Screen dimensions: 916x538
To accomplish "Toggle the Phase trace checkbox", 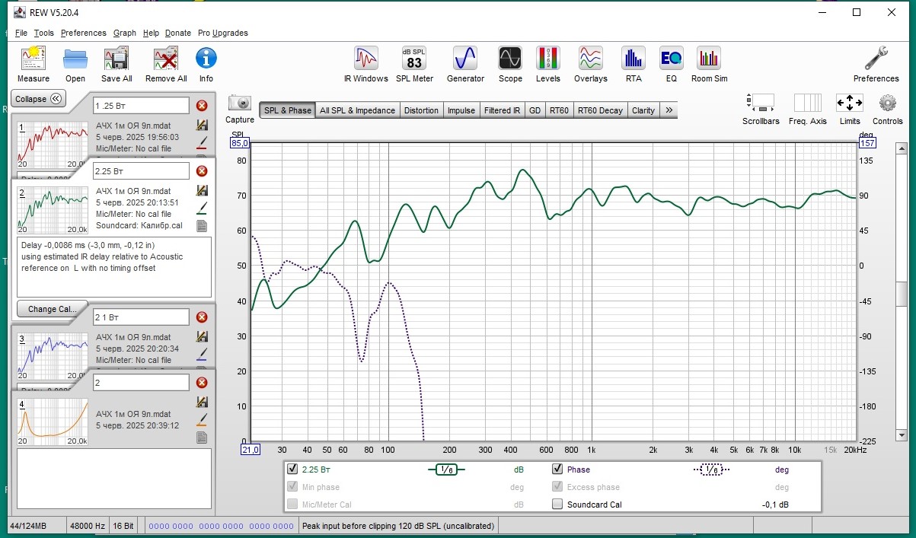I will click(x=557, y=470).
